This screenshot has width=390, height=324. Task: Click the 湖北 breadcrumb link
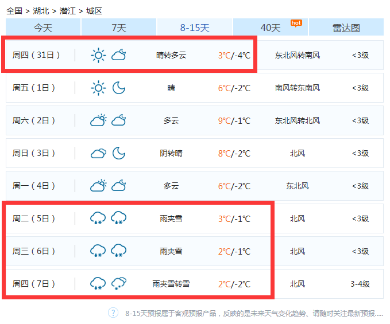click(x=41, y=11)
